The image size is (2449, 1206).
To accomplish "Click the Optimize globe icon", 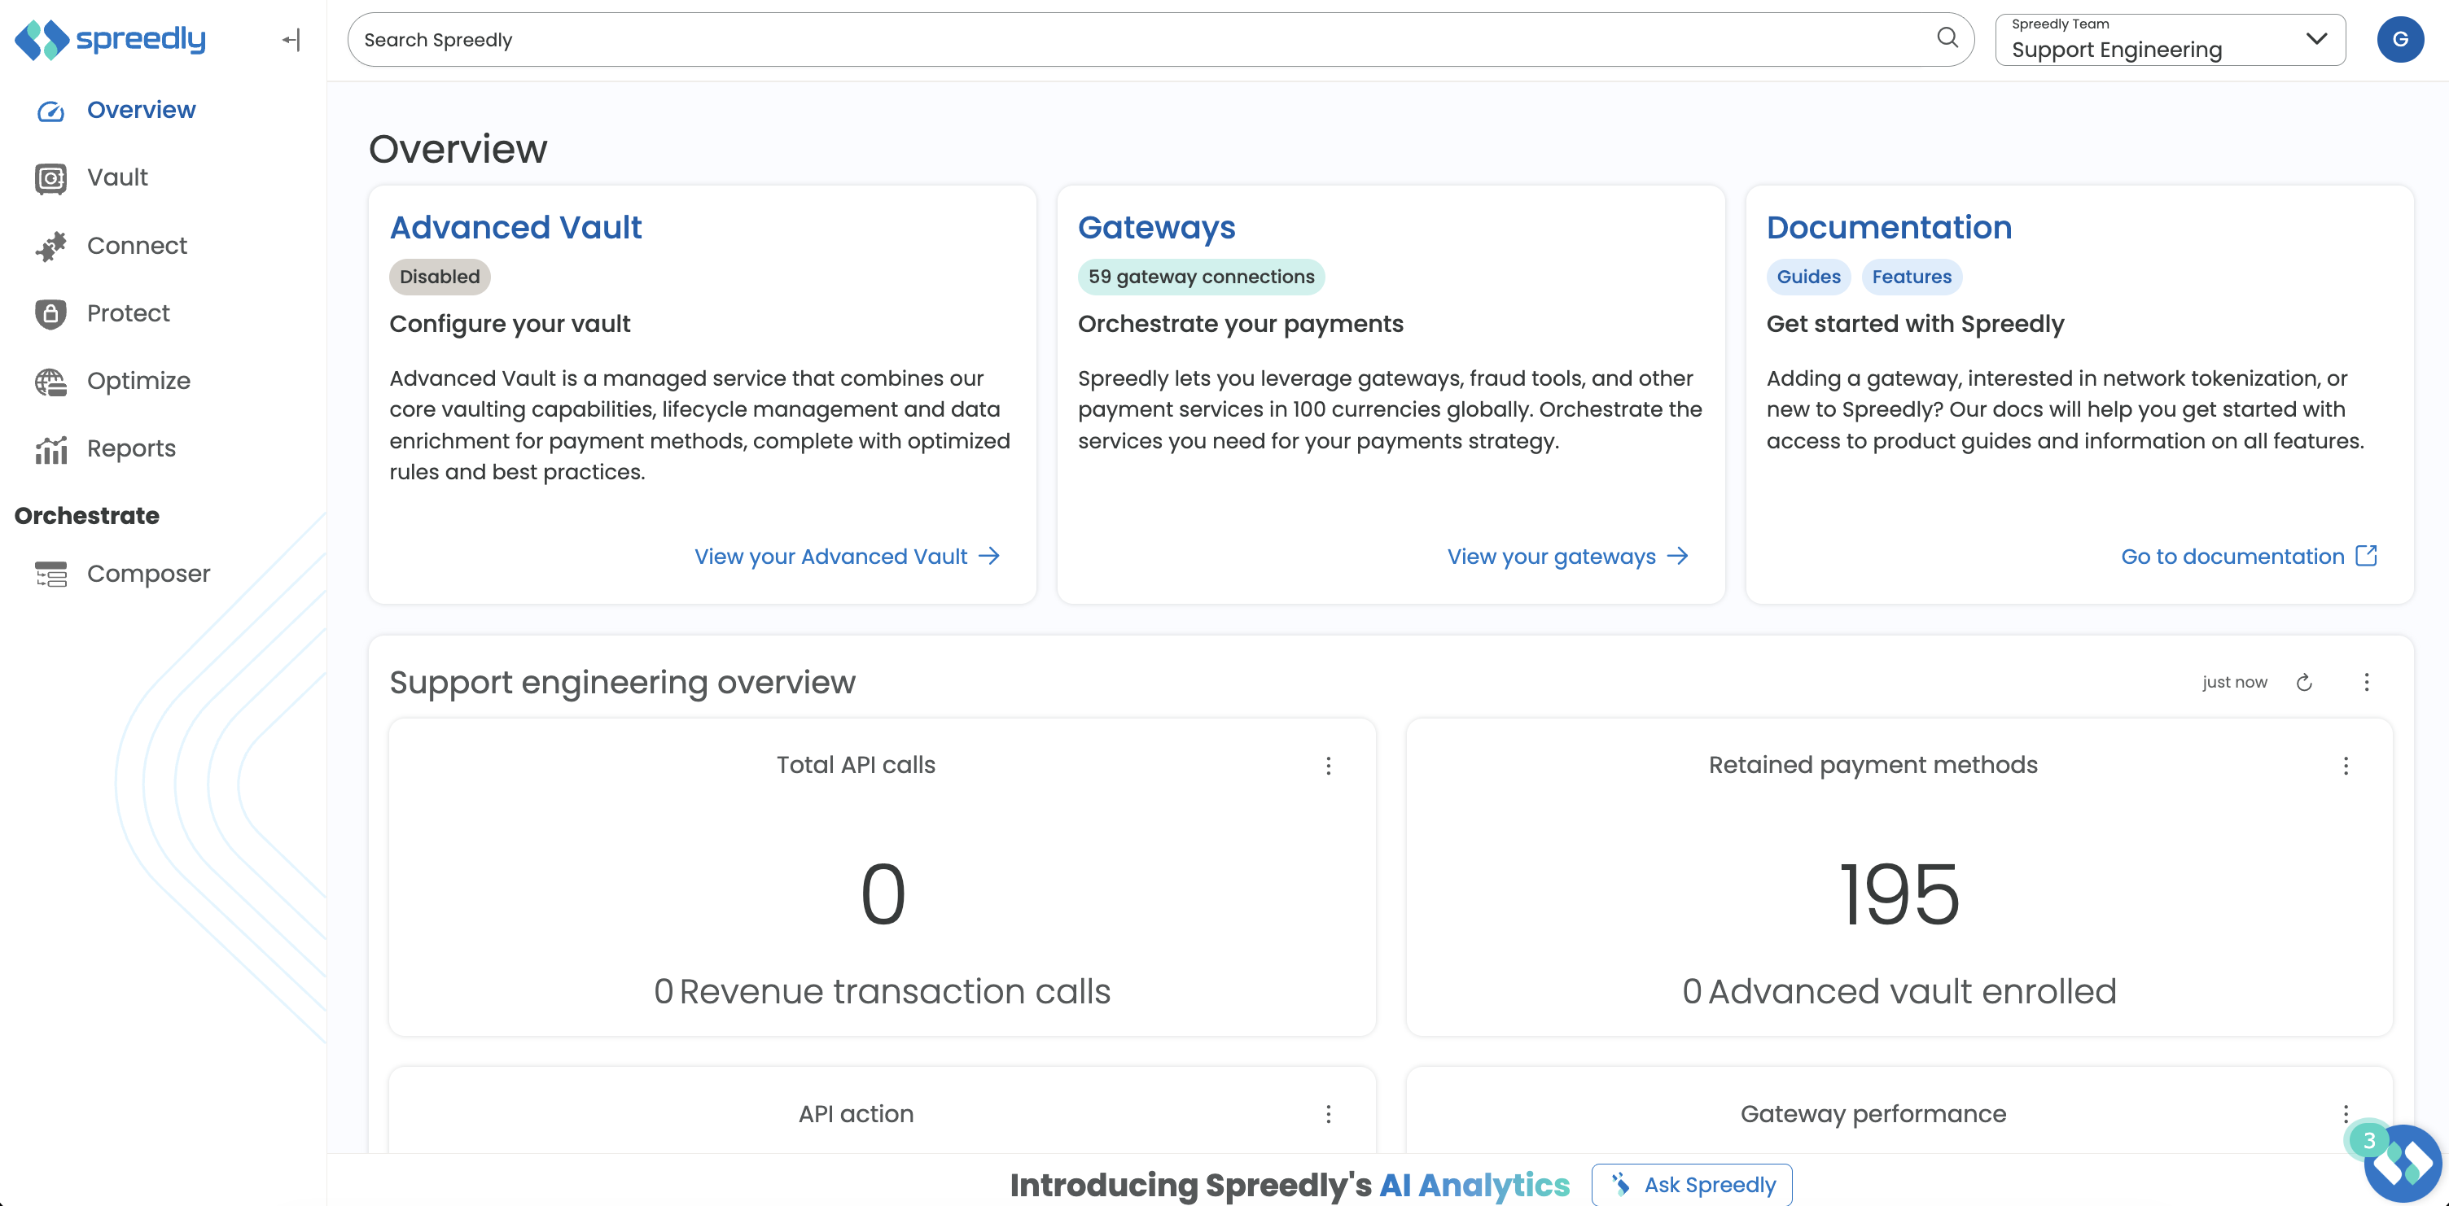I will click(x=50, y=381).
